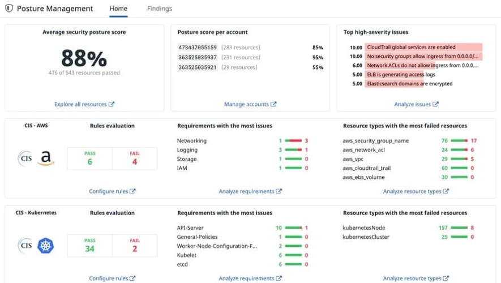Click external-link icon beside Manage accounts
This screenshot has width=501, height=283.
274,104
